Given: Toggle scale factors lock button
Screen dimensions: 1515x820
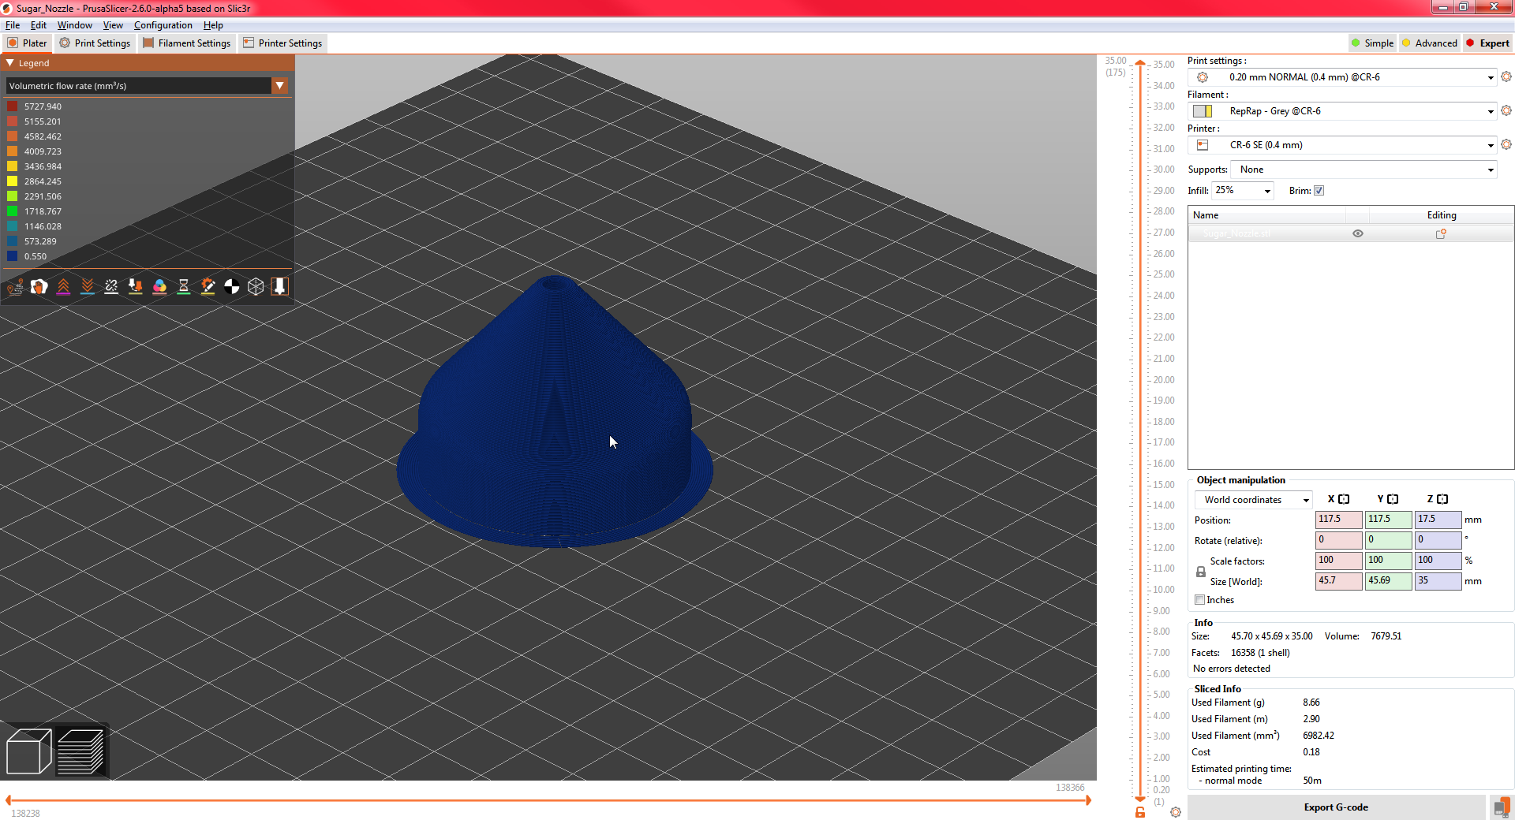Looking at the screenshot, I should (1200, 572).
